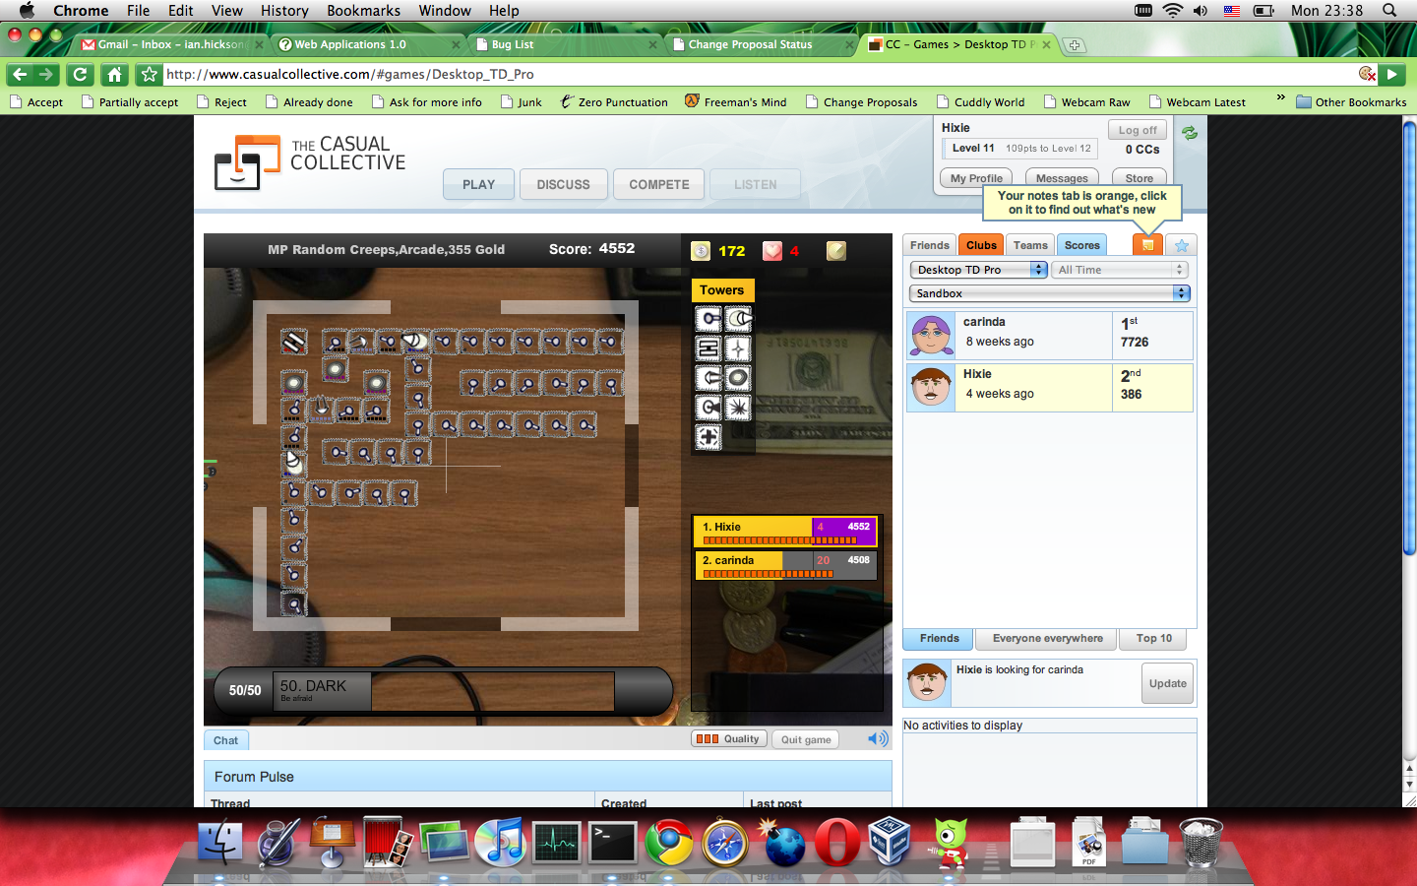Select the H-shaped tower icon
Screen dimensions: 1417x886
708,348
